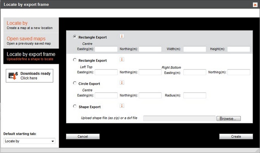
Task: Click the info icon beside Left Top Rectangle Export
Action: coord(122,59)
